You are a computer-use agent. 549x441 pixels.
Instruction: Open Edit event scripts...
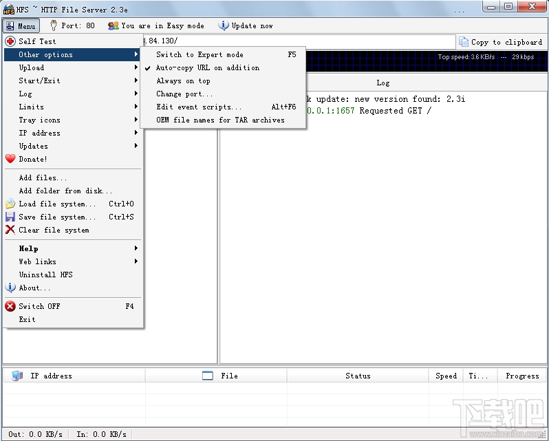[x=223, y=107]
